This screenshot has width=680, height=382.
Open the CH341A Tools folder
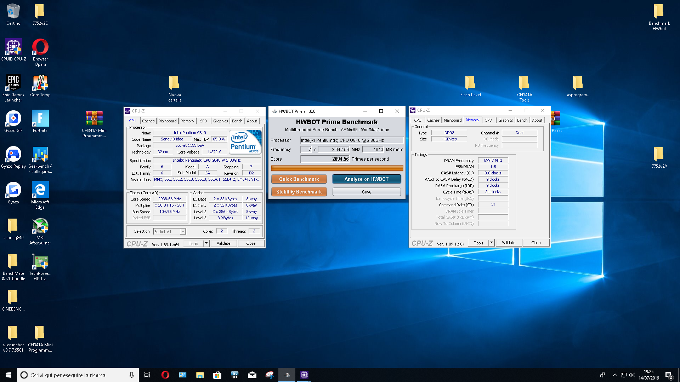[525, 88]
